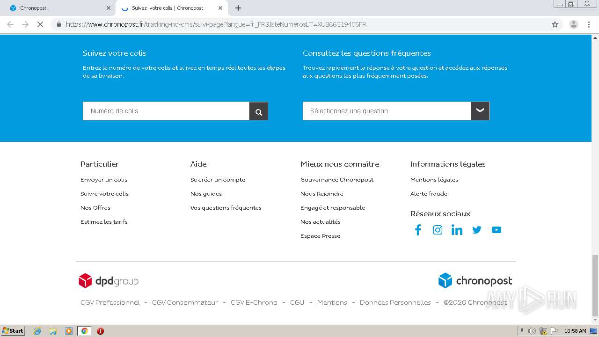Open Espace Presse link
This screenshot has height=337, width=599.
(320, 236)
